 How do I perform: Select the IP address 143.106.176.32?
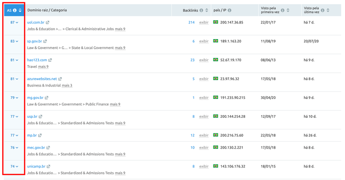pyautogui.click(x=233, y=166)
